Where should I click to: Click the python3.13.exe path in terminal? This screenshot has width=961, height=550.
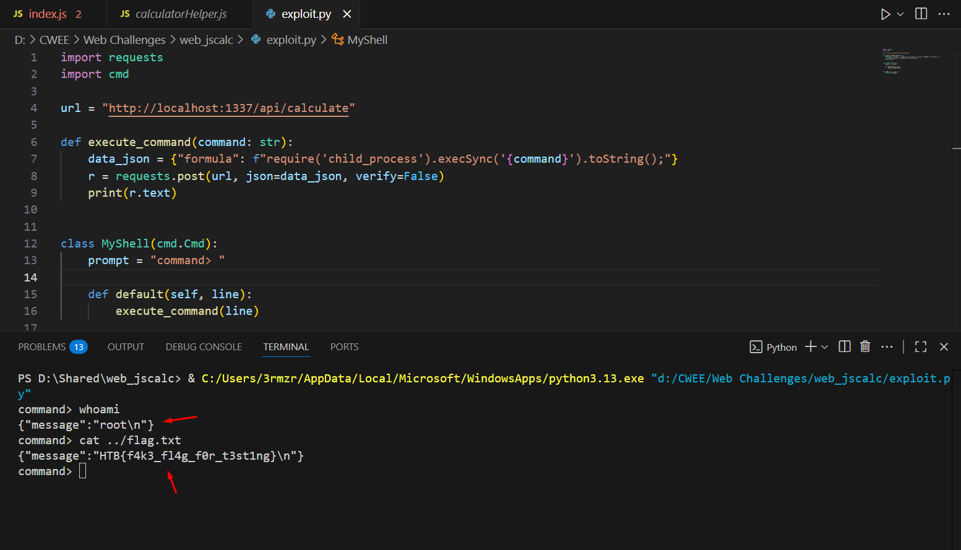pyautogui.click(x=423, y=379)
